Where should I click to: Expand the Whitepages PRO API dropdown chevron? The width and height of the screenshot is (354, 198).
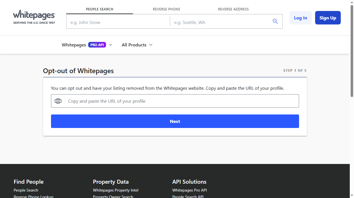[x=110, y=45]
